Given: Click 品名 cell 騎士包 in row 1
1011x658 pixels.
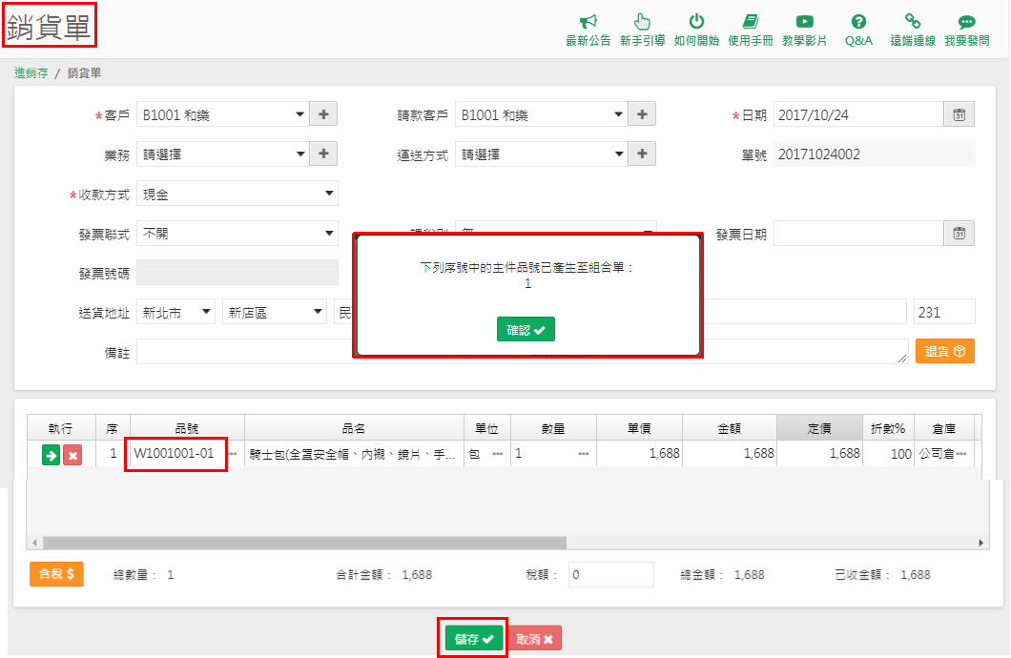Looking at the screenshot, I should [x=353, y=454].
